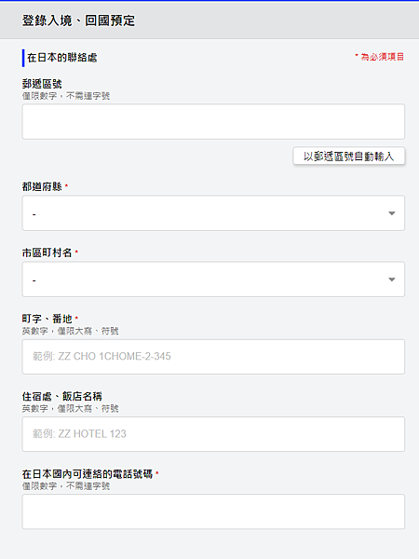Image resolution: width=419 pixels, height=559 pixels.
Task: Click the 市區町村名 field label
Action: click(47, 252)
